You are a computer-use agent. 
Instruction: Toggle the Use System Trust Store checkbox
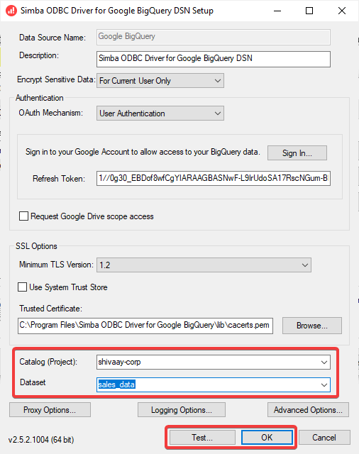(22, 287)
